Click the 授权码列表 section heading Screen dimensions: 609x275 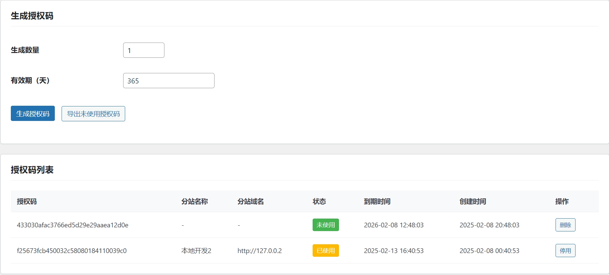[x=32, y=170]
